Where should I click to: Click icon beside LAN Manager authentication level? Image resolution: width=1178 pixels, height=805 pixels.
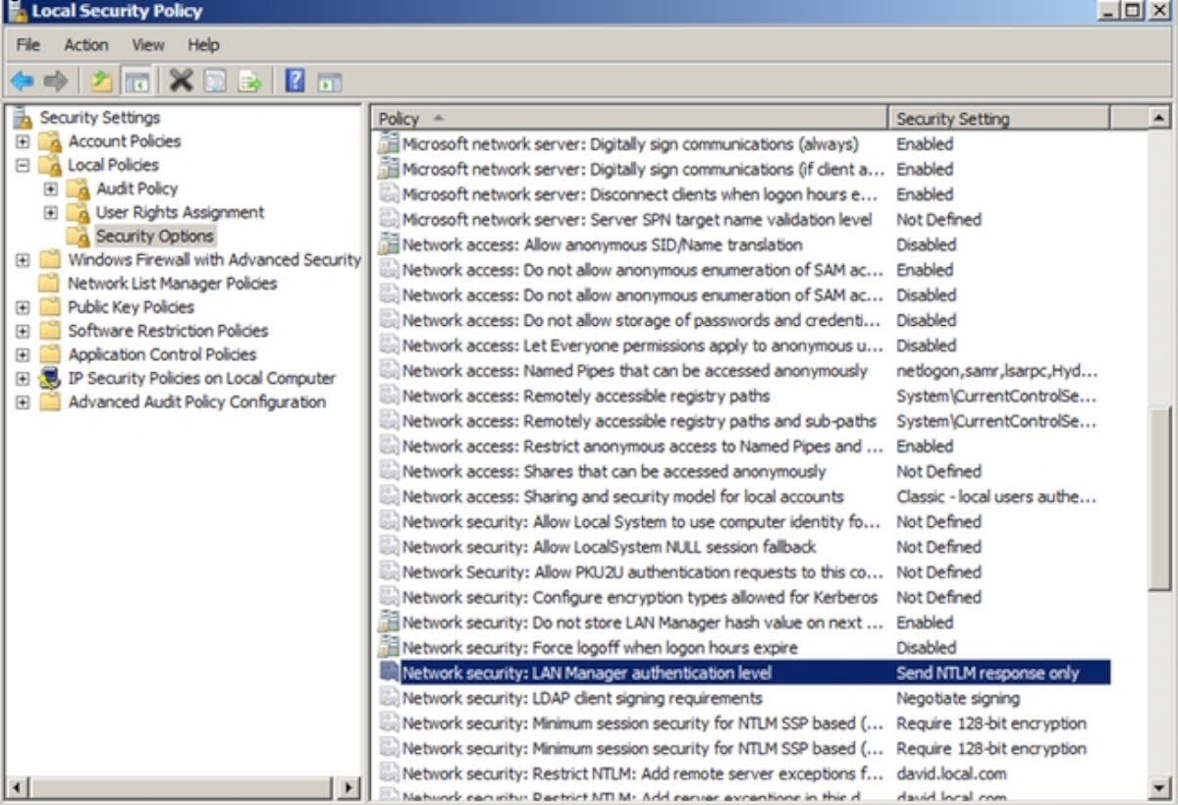(x=389, y=672)
